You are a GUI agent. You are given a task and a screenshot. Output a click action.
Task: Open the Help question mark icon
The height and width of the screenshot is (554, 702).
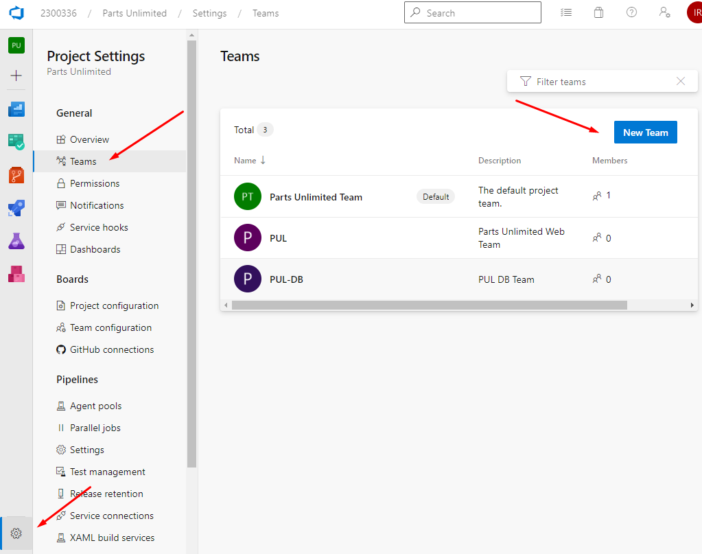tap(632, 12)
